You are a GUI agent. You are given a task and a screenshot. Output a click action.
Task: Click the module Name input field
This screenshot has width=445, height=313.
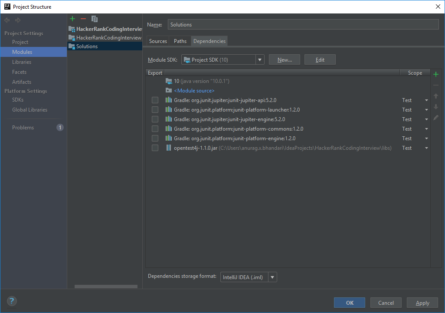tap(303, 25)
